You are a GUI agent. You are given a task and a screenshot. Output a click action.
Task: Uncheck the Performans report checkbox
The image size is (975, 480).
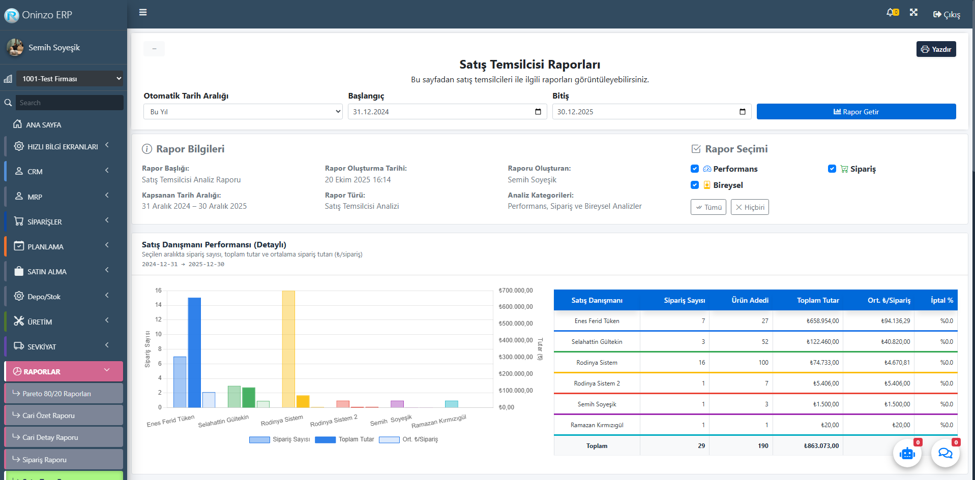point(695,169)
